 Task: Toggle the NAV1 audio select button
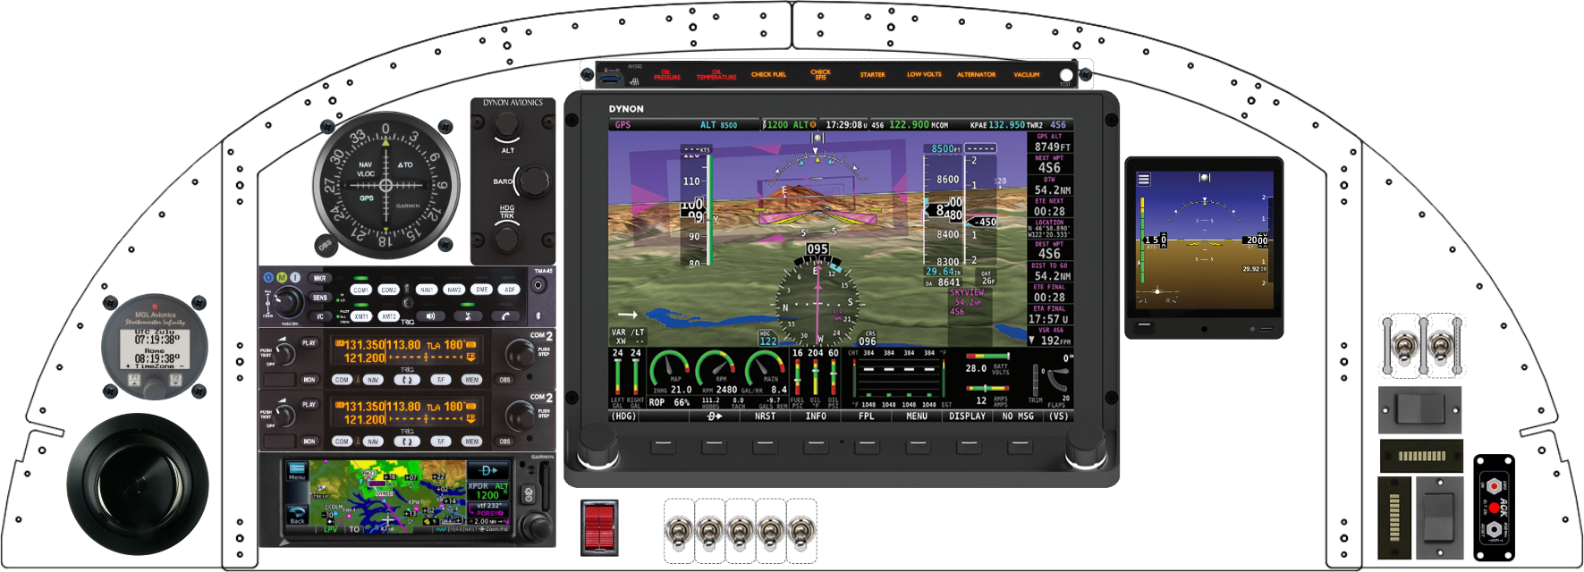point(427,290)
